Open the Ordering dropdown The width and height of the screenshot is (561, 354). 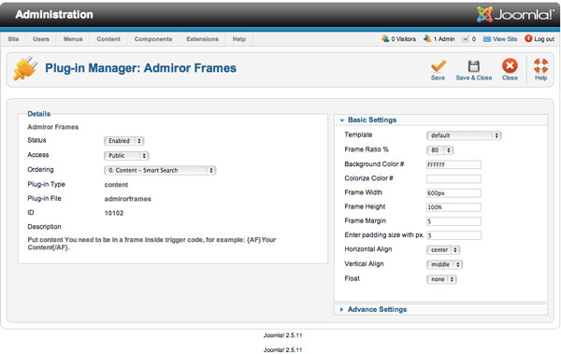pyautogui.click(x=160, y=170)
